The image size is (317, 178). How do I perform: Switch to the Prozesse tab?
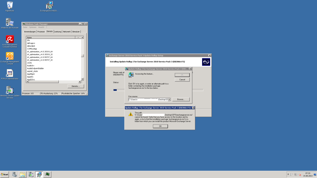click(x=41, y=32)
